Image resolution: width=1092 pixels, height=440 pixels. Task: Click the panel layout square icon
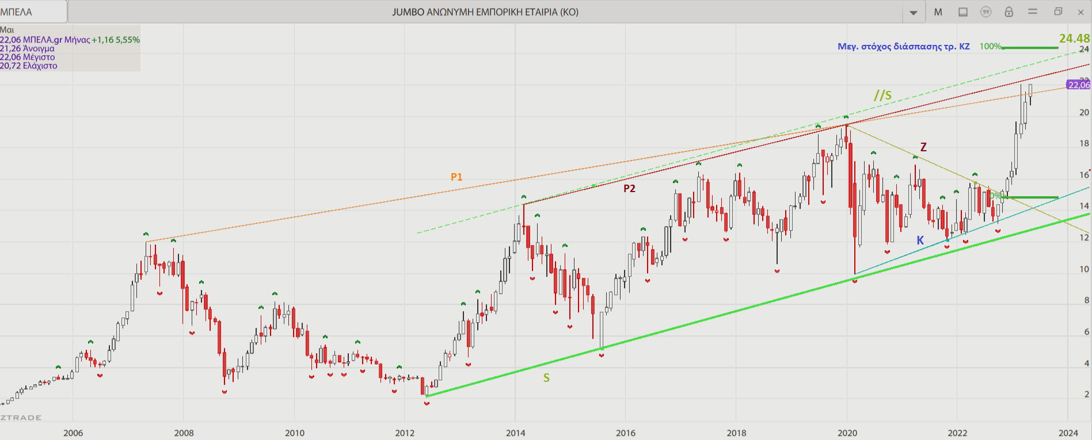963,12
